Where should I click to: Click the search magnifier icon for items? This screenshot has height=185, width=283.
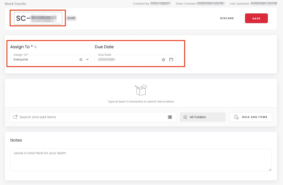[x=15, y=117]
